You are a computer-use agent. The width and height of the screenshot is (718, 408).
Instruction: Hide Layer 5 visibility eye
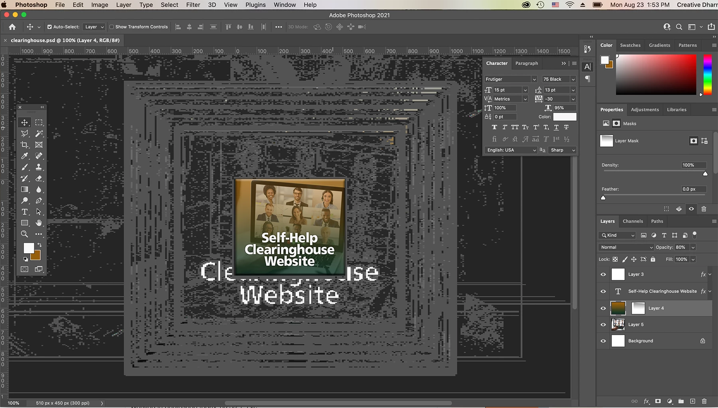tap(603, 325)
